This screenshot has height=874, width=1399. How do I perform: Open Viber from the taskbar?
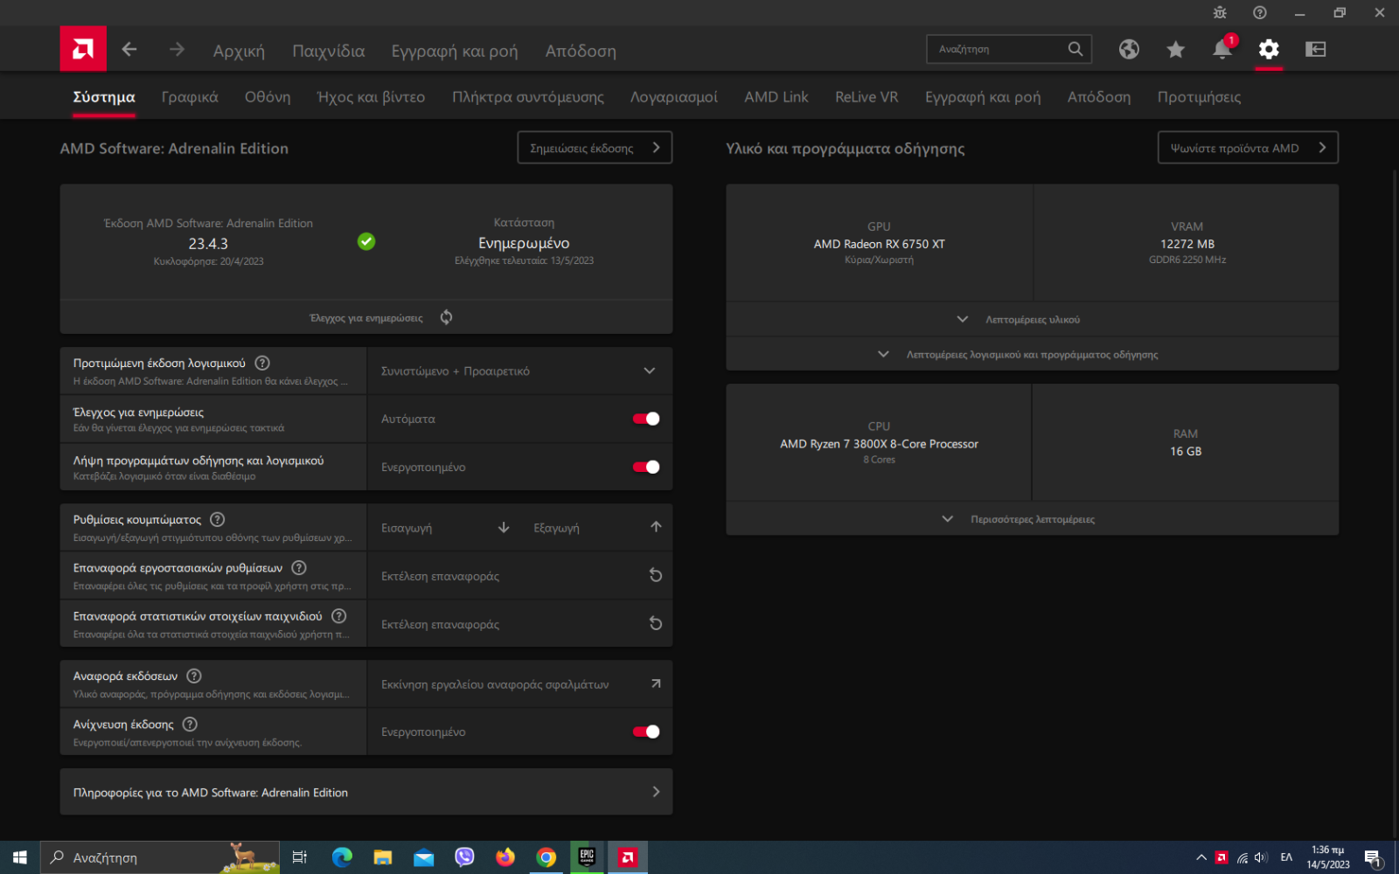click(x=464, y=857)
